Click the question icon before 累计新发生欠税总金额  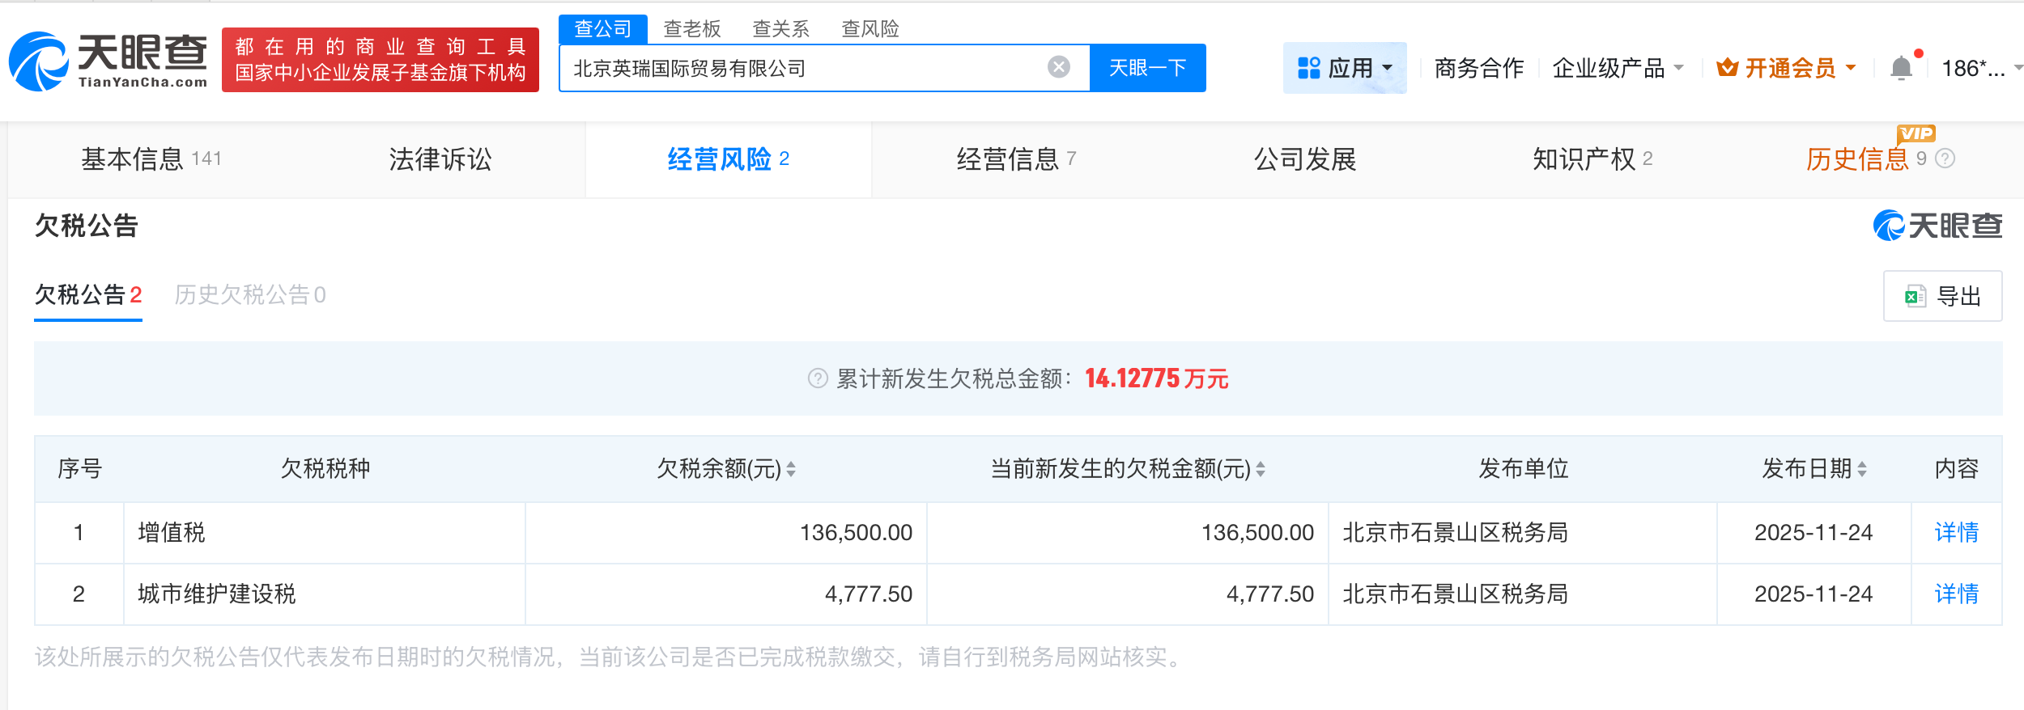[x=818, y=378]
